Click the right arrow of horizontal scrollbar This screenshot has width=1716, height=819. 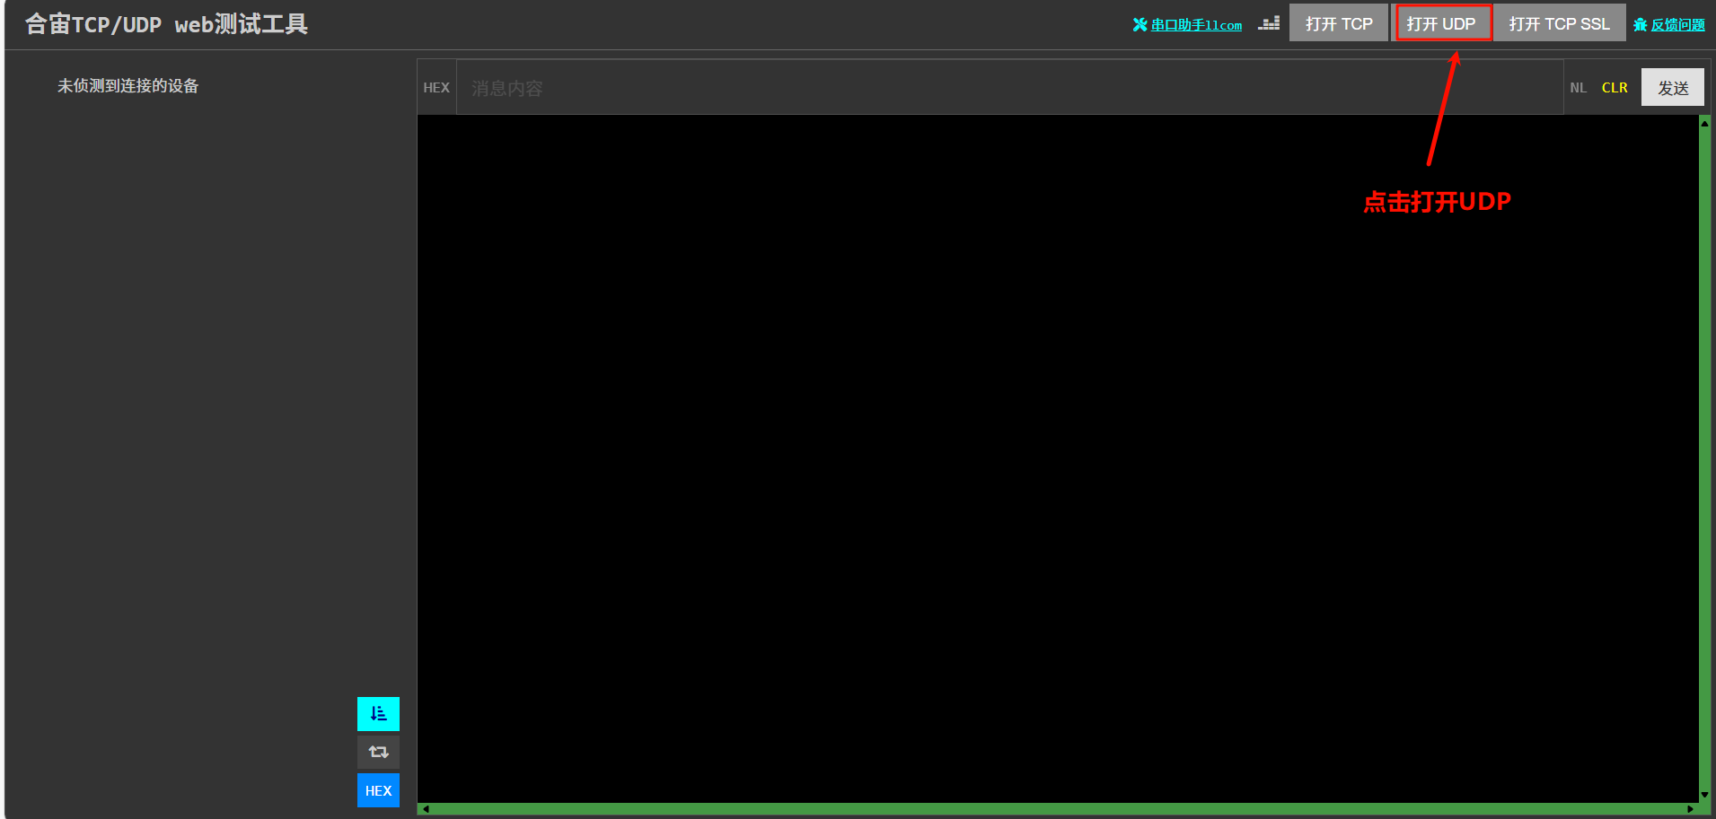pyautogui.click(x=1690, y=809)
